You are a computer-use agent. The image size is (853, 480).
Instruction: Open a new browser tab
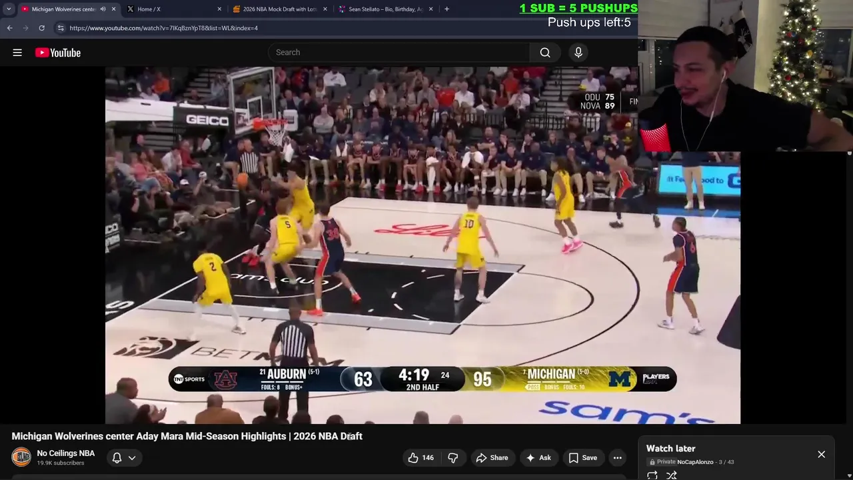446,9
